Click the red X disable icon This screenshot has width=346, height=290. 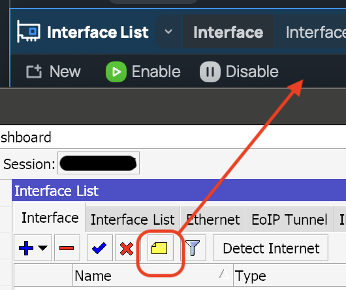(x=127, y=248)
